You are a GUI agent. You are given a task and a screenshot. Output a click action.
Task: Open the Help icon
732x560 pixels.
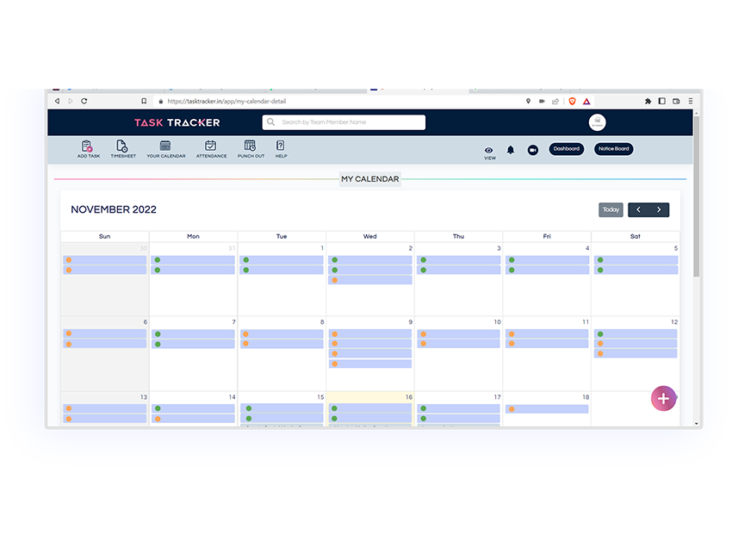pyautogui.click(x=280, y=148)
